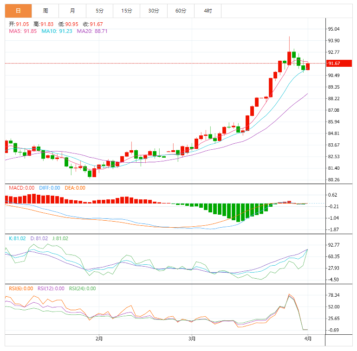Click the 25.65 RSI axis label
The width and height of the screenshot is (357, 351).
(333, 318)
